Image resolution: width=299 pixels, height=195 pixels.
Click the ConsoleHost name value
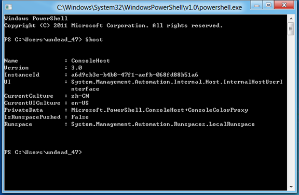tap(90, 61)
